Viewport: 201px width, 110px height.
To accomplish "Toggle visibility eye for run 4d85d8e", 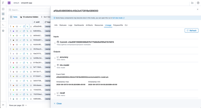I will click(x=17, y=99).
